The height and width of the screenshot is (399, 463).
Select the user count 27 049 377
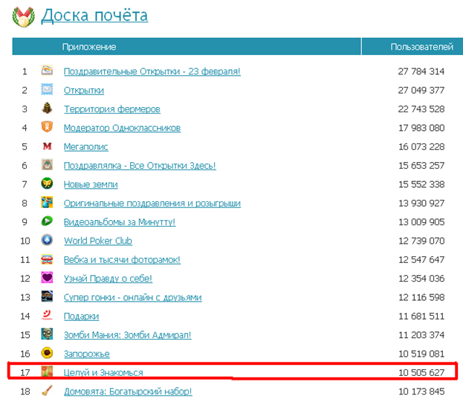click(x=421, y=91)
